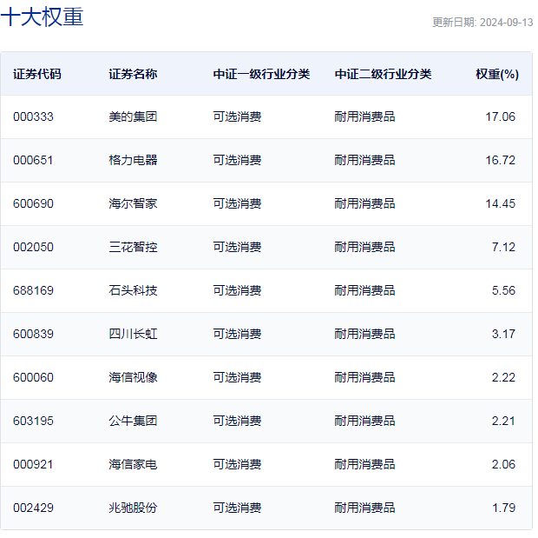This screenshot has width=538, height=538.
Task: Open stock code 603195
Action: point(33,422)
